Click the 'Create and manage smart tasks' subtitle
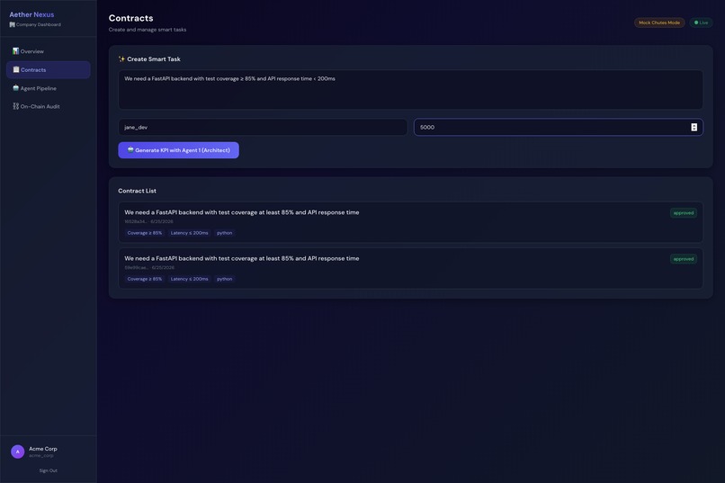The height and width of the screenshot is (483, 725). pyautogui.click(x=148, y=30)
